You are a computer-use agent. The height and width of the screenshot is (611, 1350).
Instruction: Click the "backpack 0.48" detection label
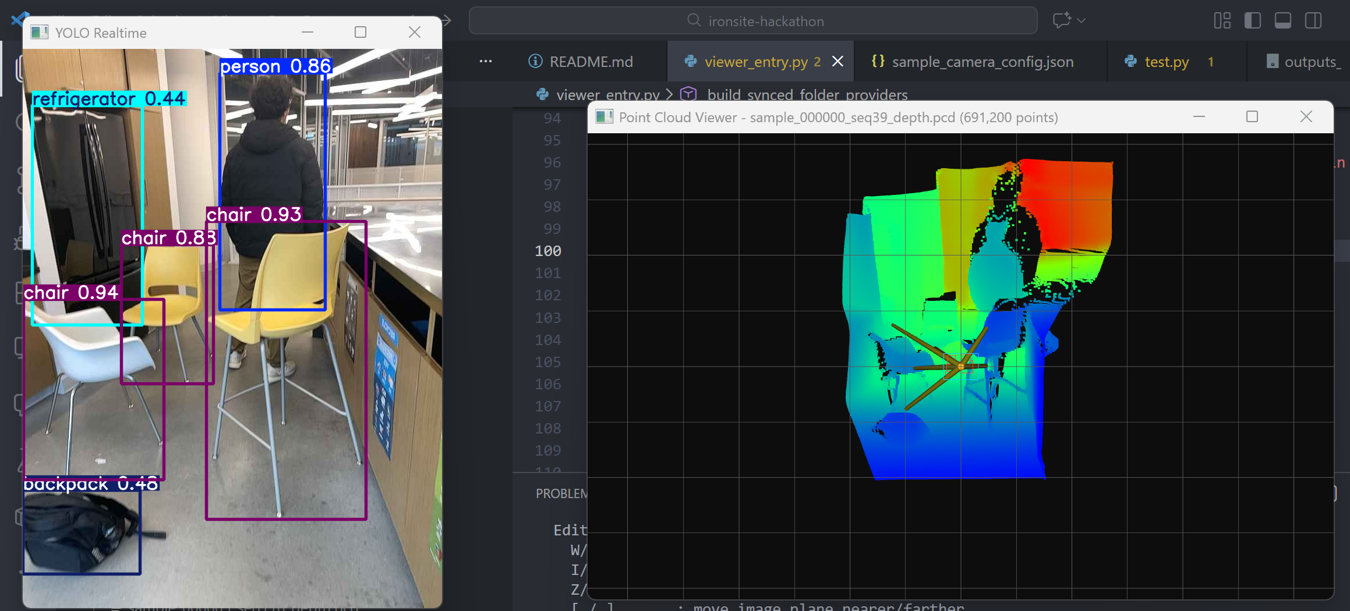click(91, 484)
